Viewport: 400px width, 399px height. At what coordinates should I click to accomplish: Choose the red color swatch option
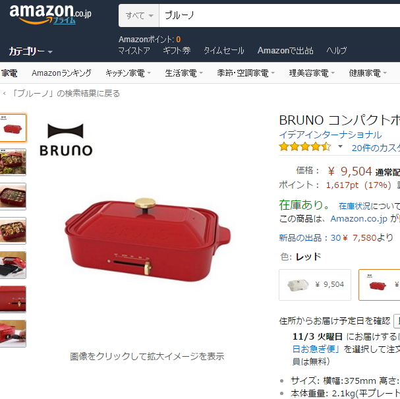coord(380,285)
